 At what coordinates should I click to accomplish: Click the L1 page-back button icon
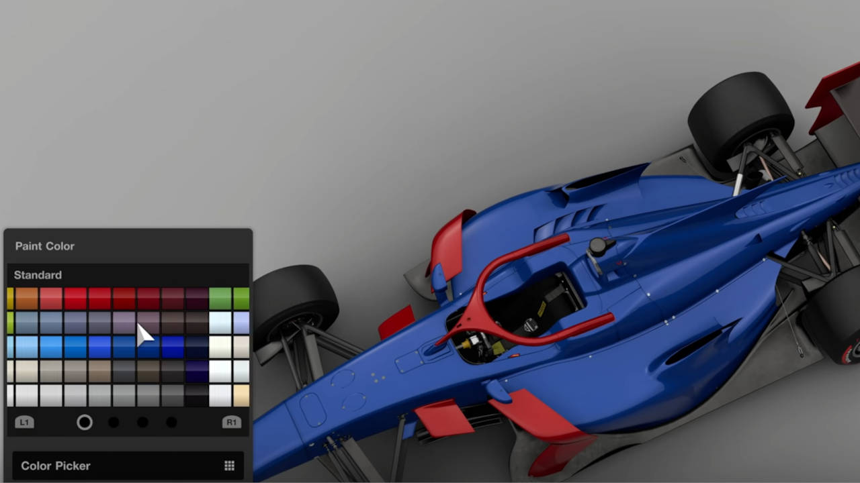tap(24, 422)
